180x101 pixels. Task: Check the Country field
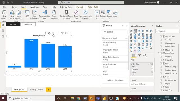tap(161, 40)
